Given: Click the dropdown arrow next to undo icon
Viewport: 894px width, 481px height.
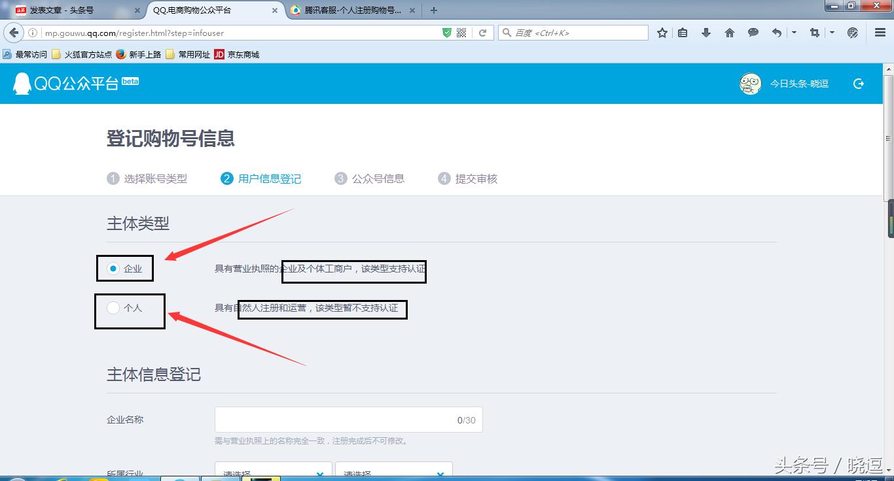Looking at the screenshot, I should pyautogui.click(x=794, y=32).
